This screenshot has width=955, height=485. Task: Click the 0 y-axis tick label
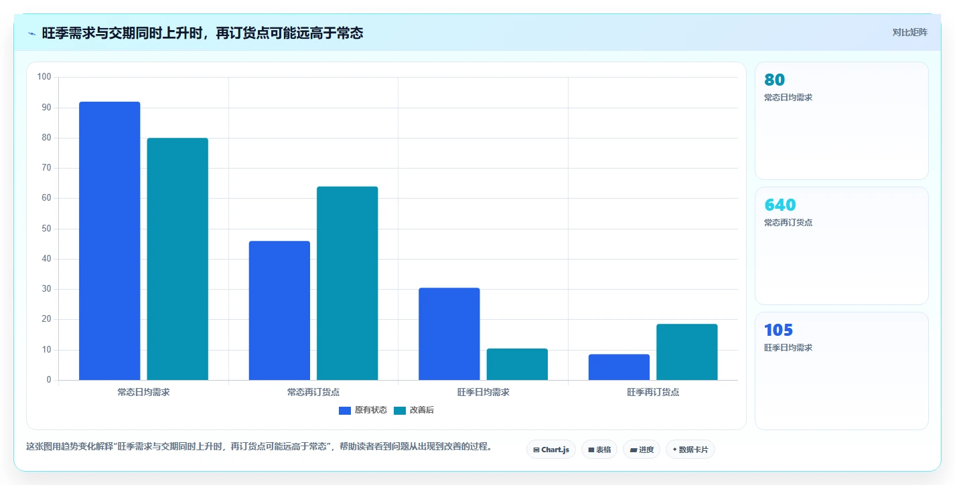coord(49,380)
